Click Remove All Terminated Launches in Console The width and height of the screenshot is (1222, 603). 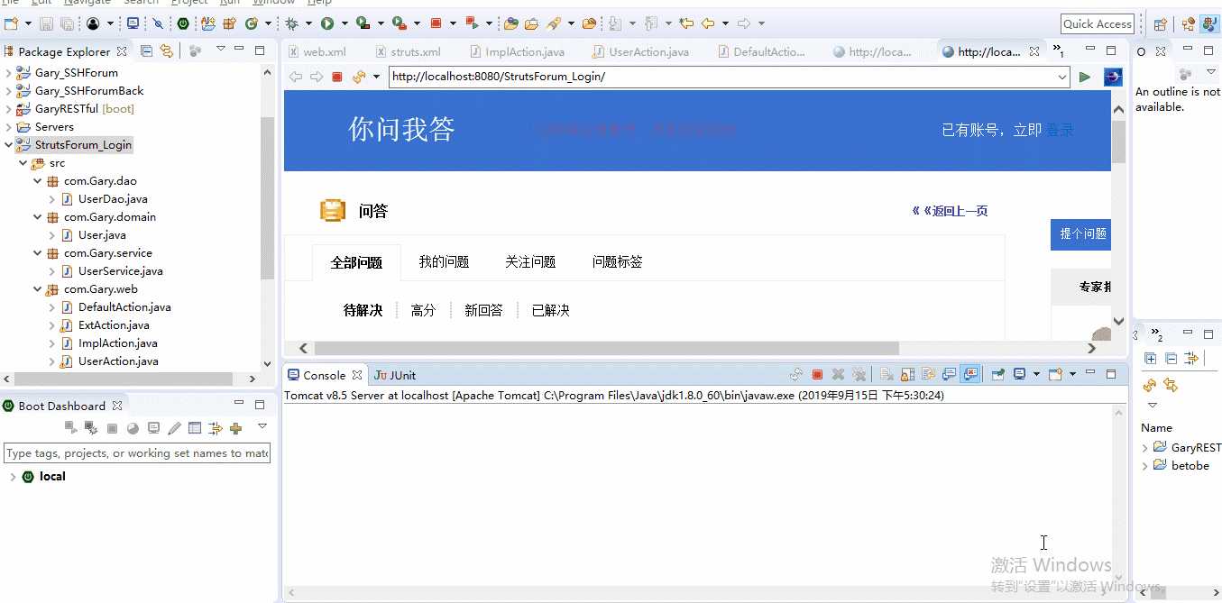pos(859,374)
